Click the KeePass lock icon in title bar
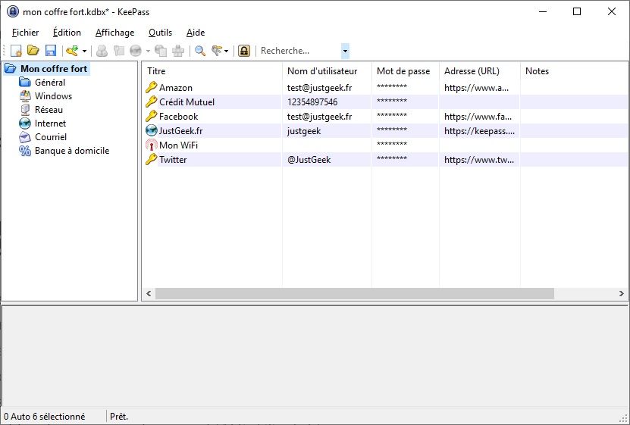The image size is (630, 425). tap(13, 11)
